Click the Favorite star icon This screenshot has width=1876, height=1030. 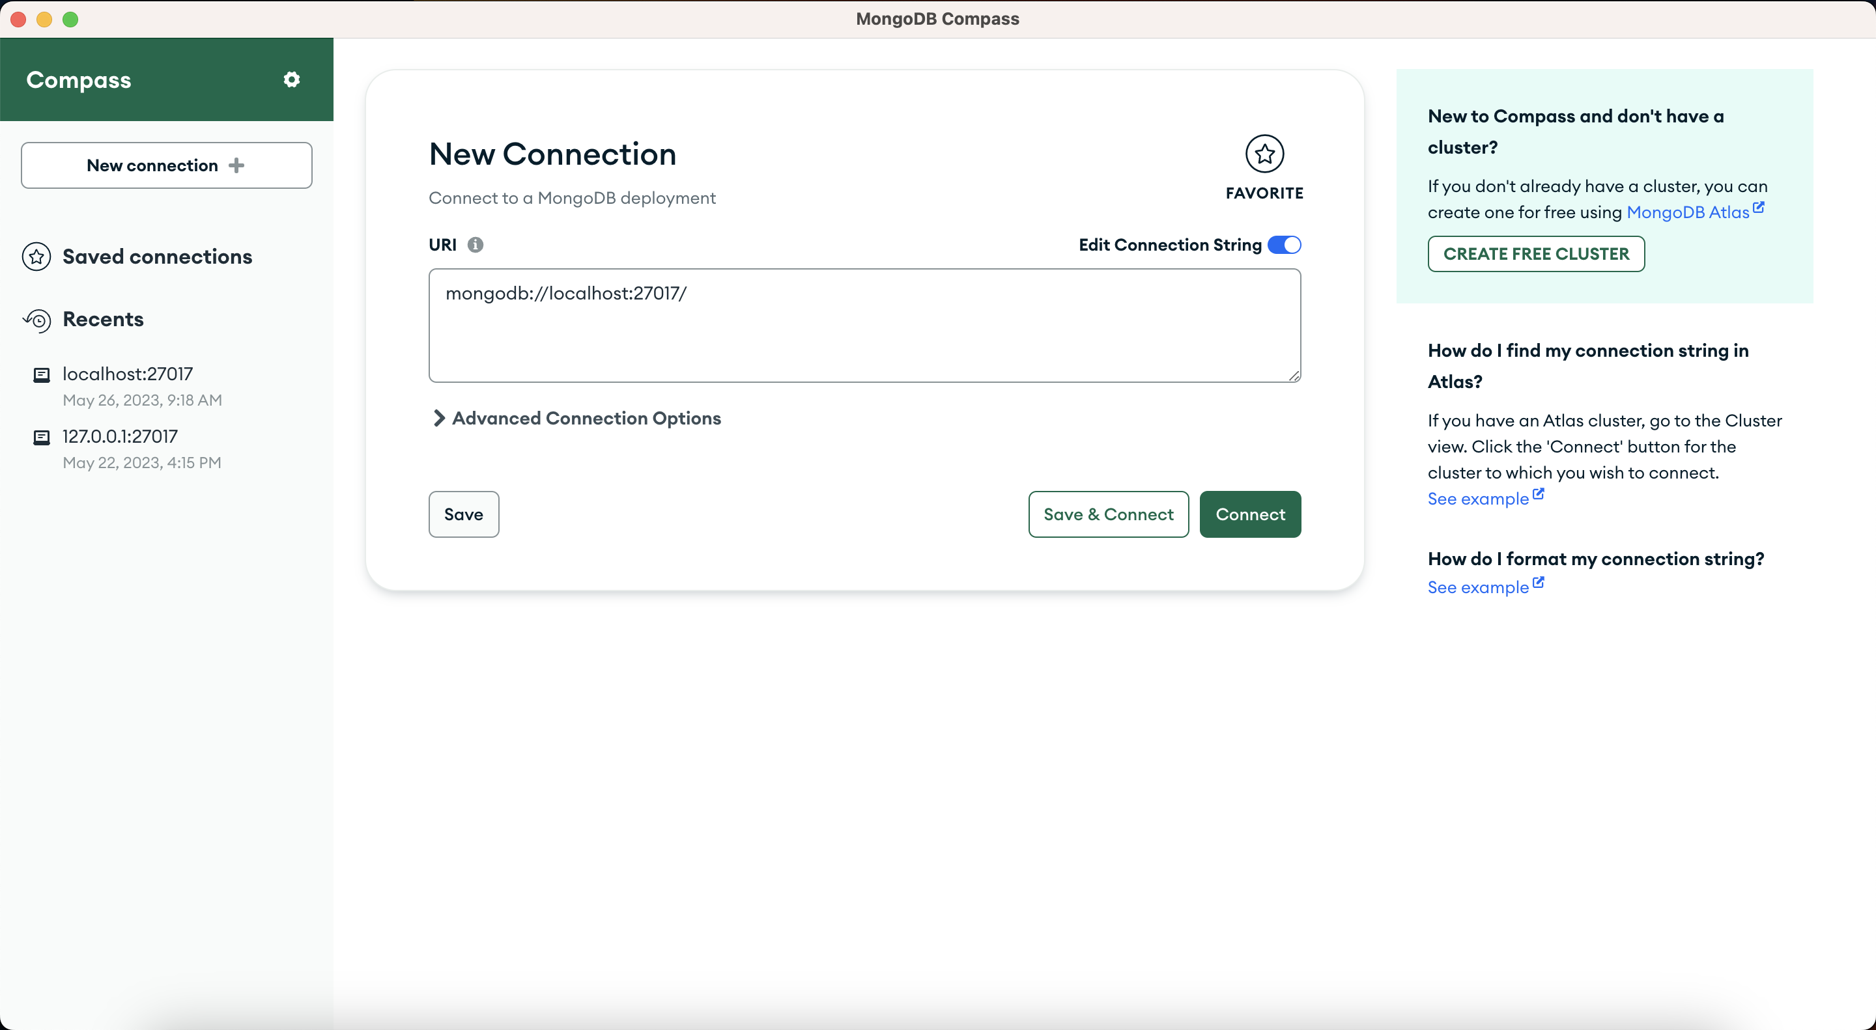(x=1264, y=154)
